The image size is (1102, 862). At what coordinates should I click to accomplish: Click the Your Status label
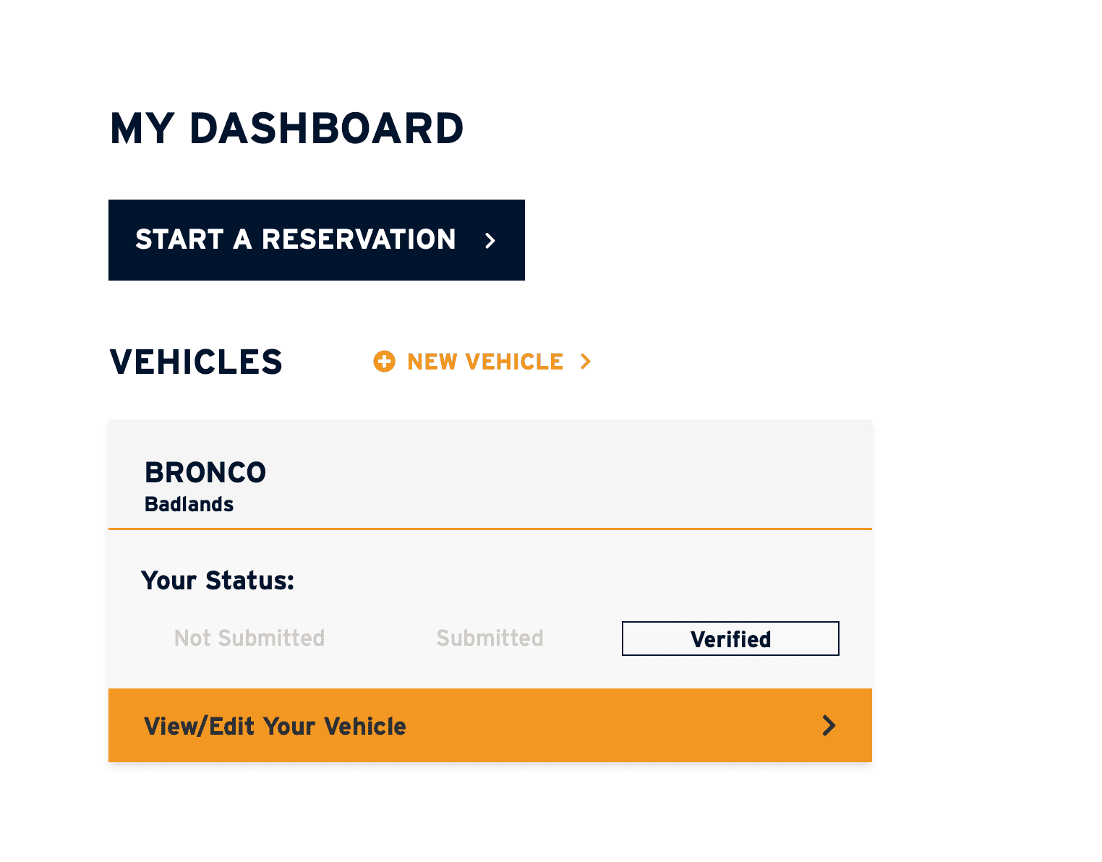(218, 580)
